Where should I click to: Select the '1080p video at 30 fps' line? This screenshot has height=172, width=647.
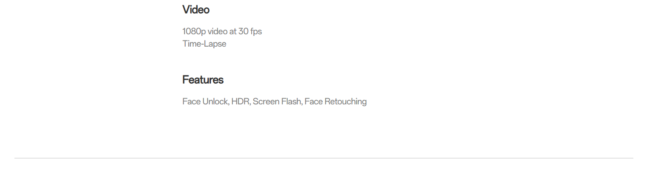tap(222, 31)
